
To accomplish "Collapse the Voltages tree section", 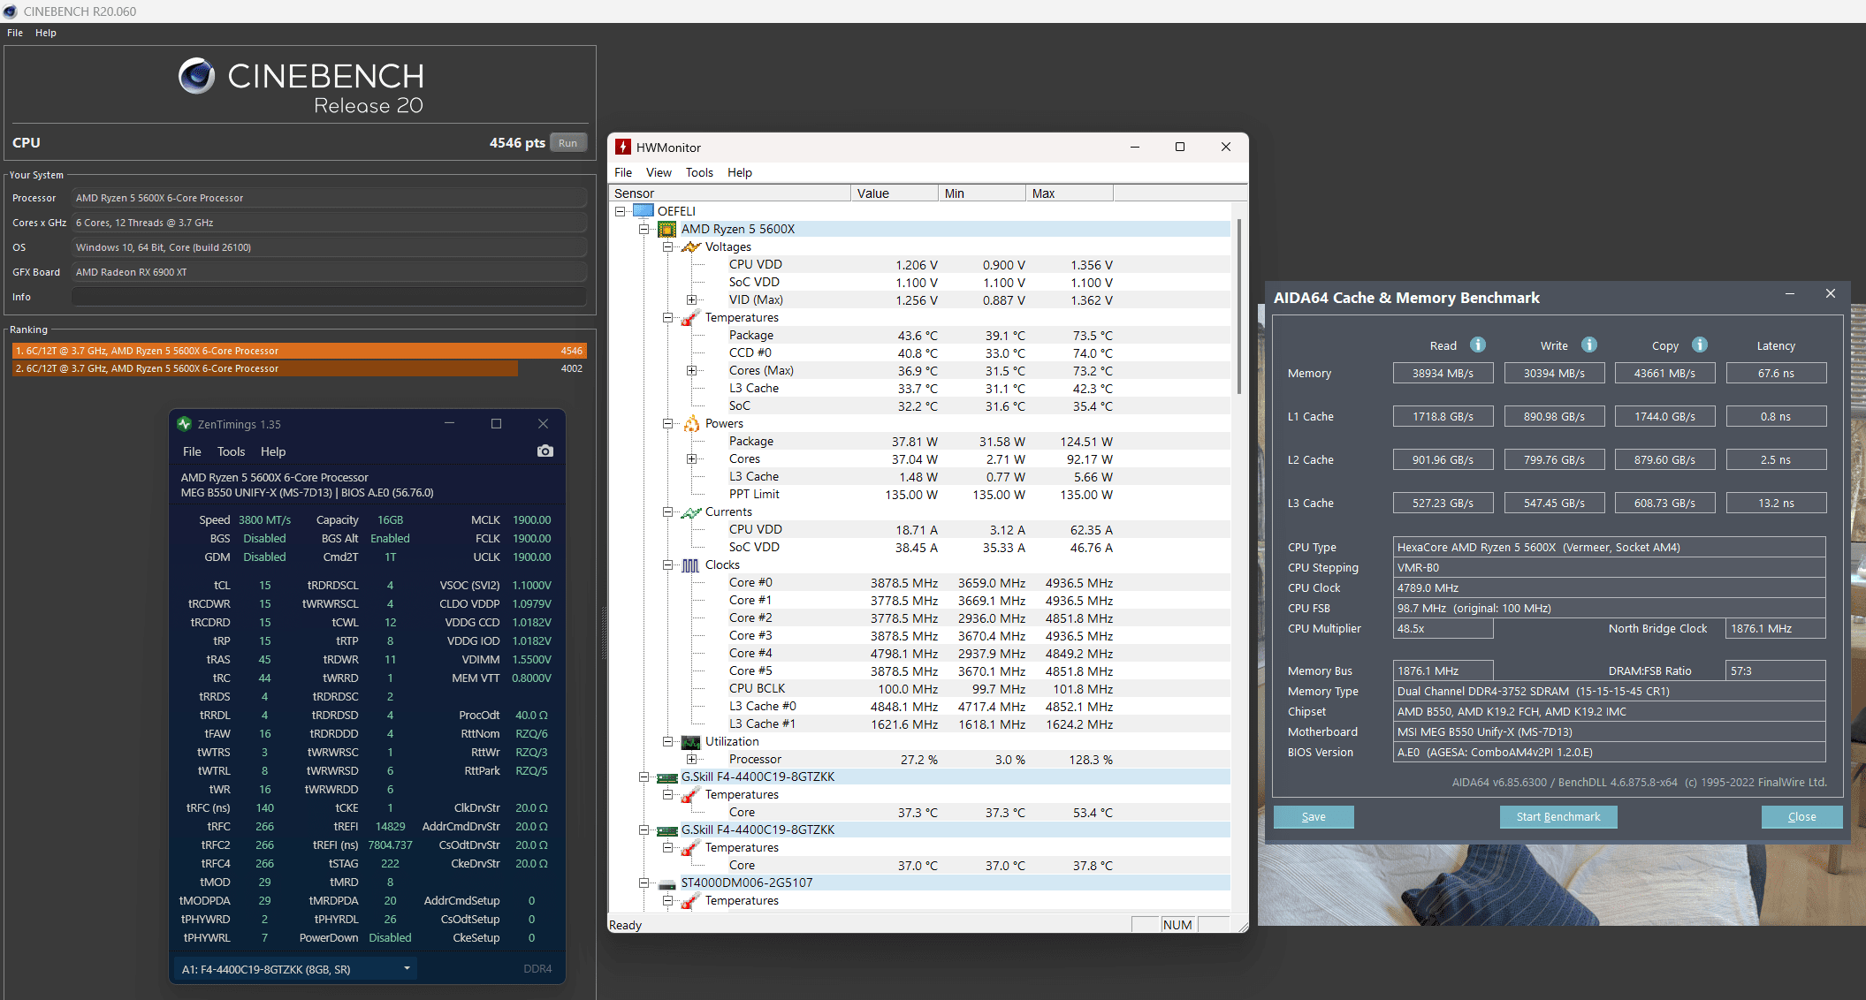I will tap(668, 247).
